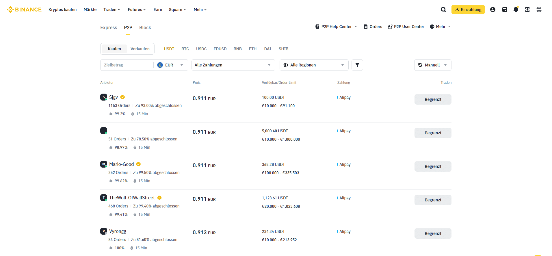This screenshot has height=256, width=552.
Task: Open the notifications bell
Action: pyautogui.click(x=516, y=10)
